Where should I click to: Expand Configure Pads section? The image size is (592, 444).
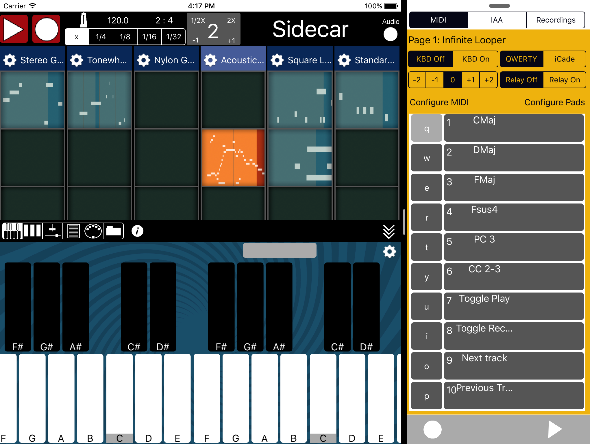[x=554, y=102]
